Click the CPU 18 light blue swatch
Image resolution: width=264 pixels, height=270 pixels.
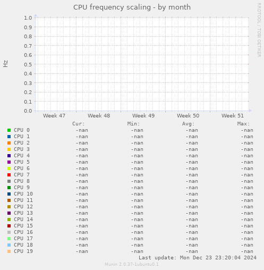click(9, 245)
